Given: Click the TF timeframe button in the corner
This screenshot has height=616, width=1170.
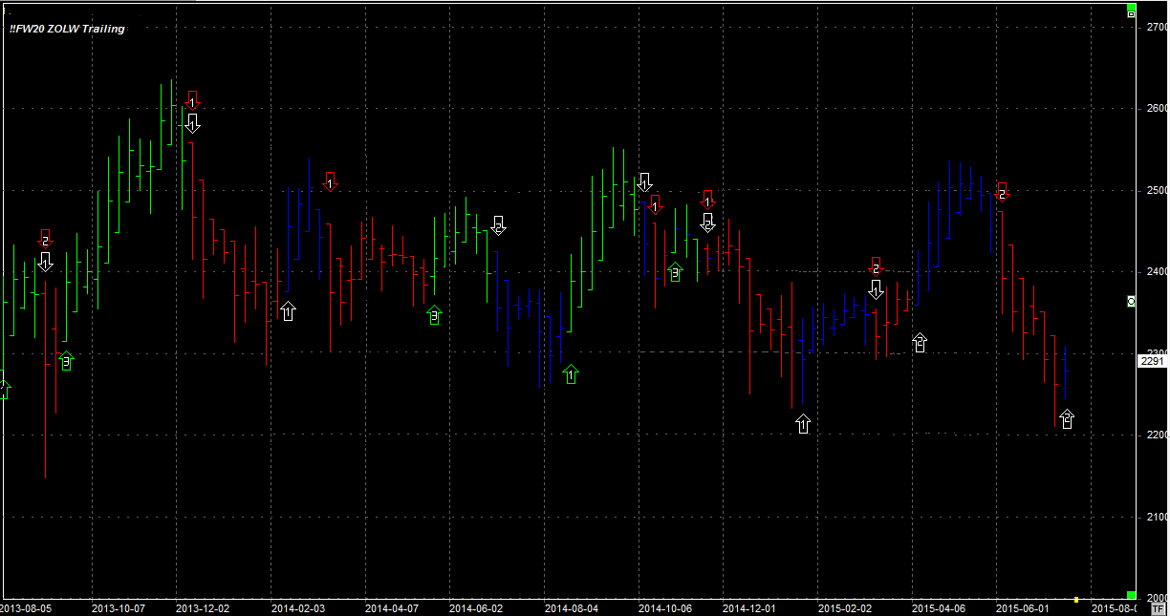Looking at the screenshot, I should pyautogui.click(x=1159, y=607).
